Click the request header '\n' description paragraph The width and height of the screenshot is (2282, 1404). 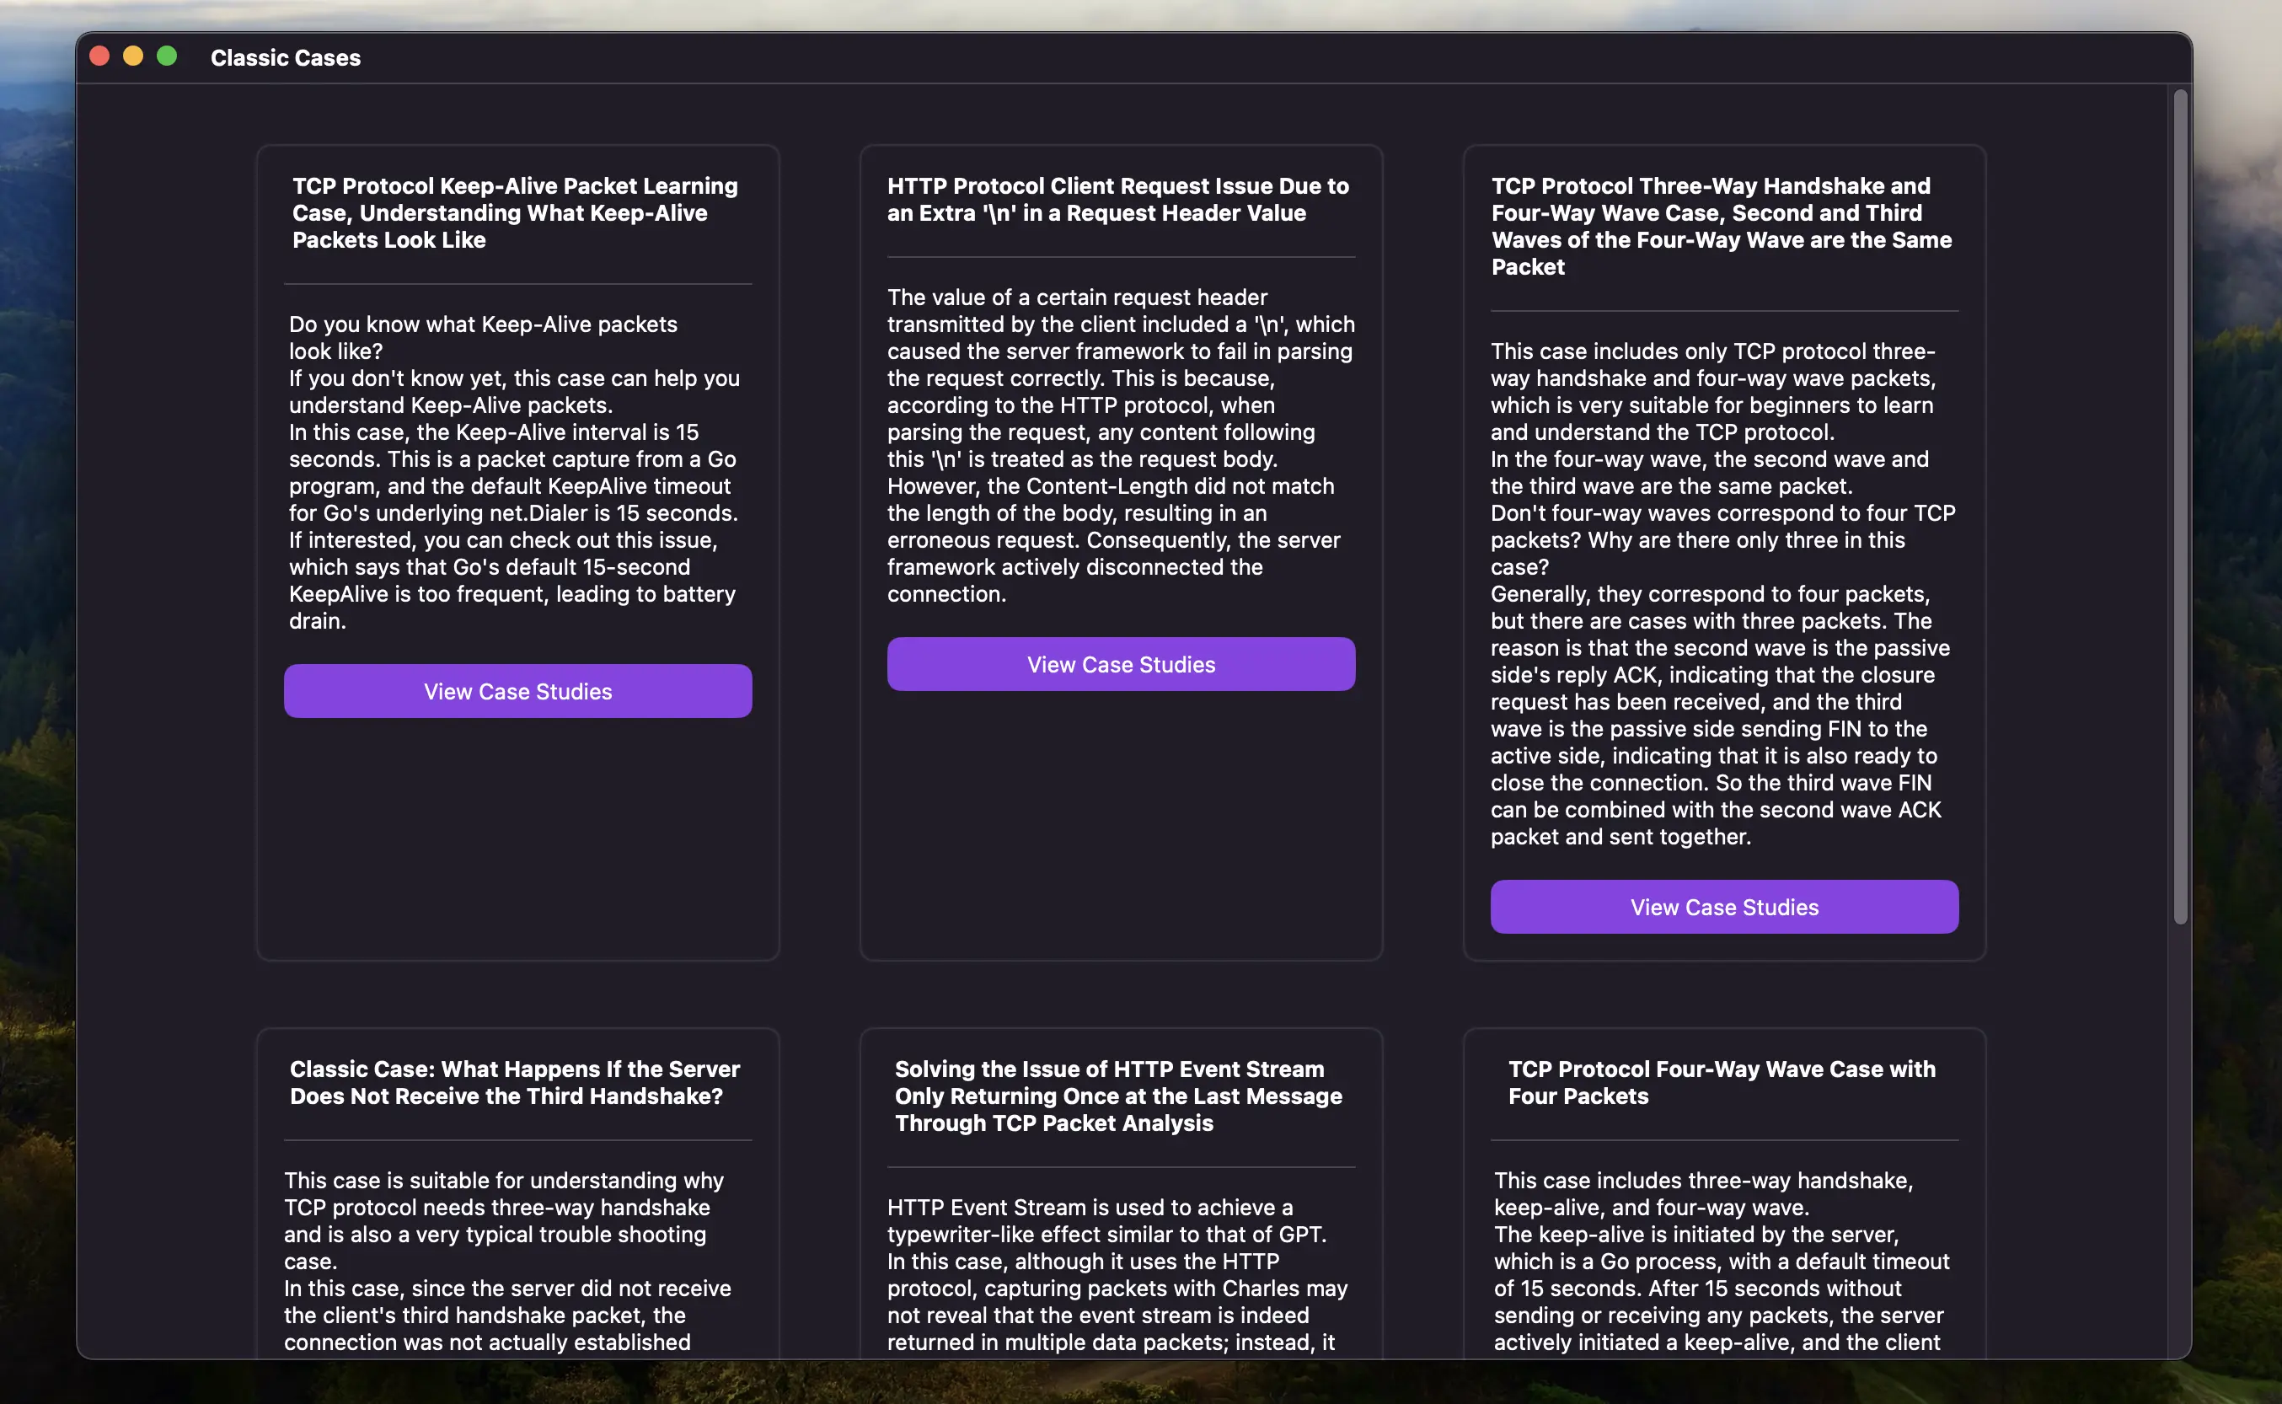(1120, 445)
